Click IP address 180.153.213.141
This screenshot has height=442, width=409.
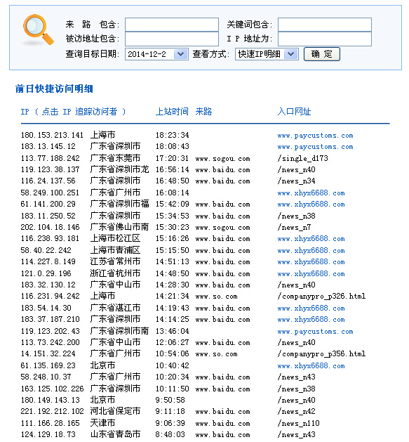[x=52, y=135]
